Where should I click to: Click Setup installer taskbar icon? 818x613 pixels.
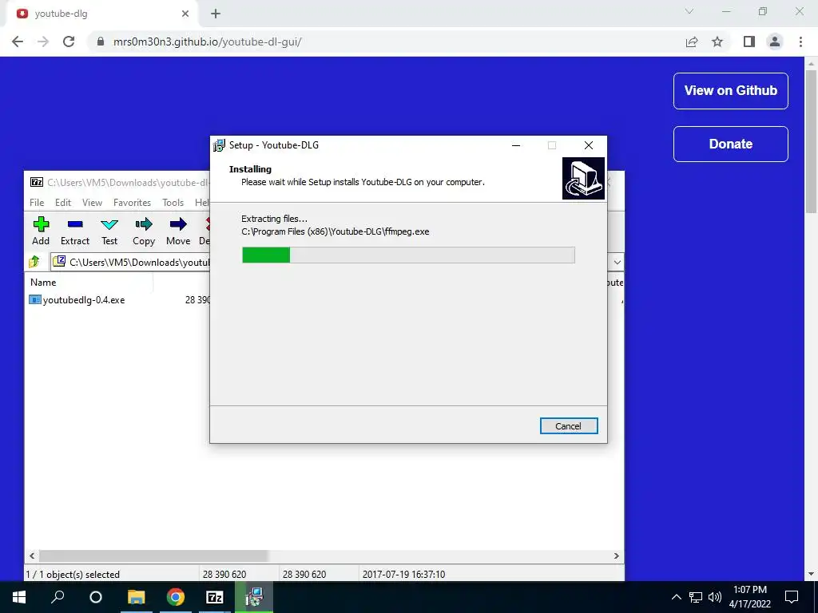click(254, 597)
